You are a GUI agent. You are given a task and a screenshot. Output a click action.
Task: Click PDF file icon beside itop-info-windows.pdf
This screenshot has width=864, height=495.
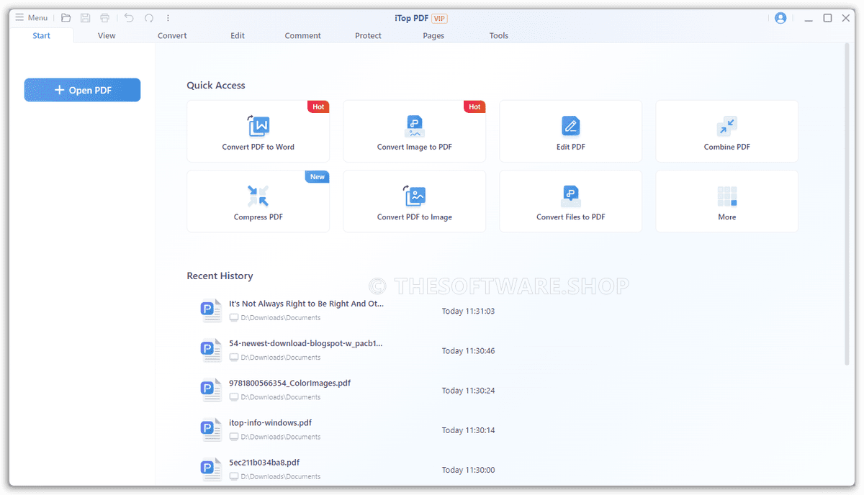tap(210, 430)
